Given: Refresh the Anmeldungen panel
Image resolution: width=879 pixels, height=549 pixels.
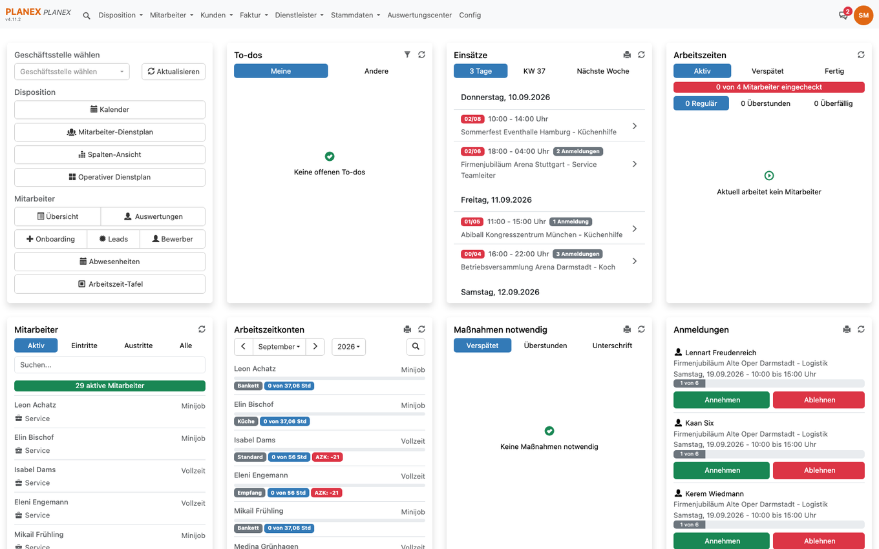Looking at the screenshot, I should click(861, 329).
